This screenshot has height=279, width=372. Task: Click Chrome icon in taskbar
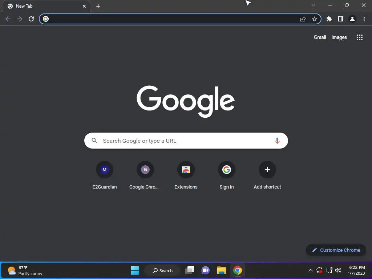[237, 270]
